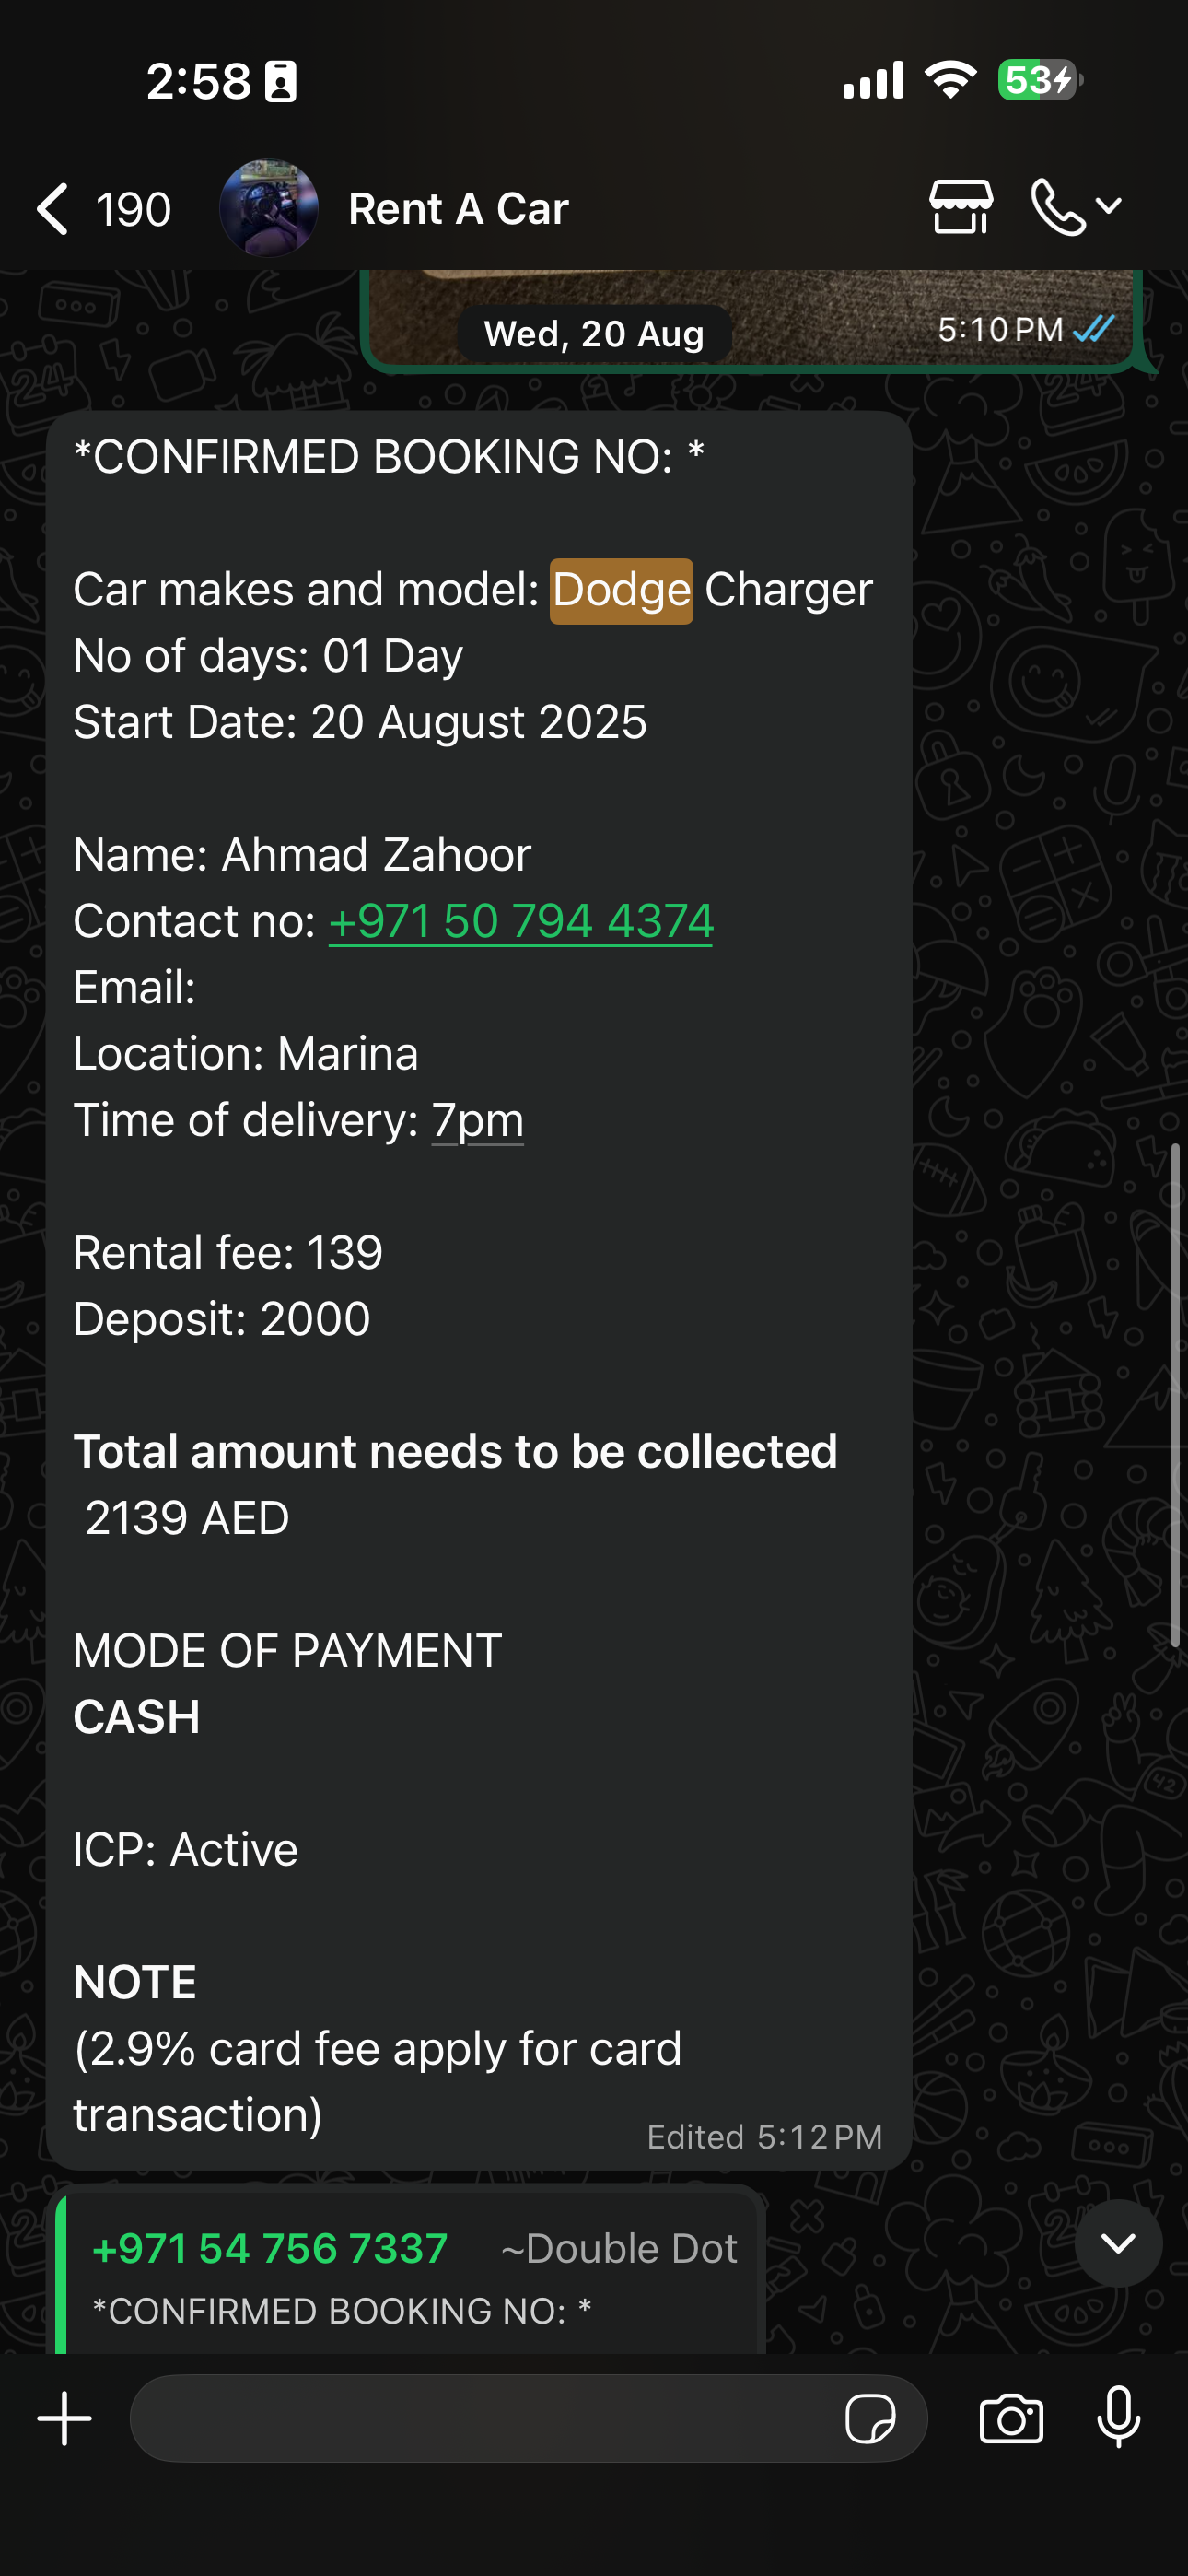Tap the Wed, 20 Aug date badge
The width and height of the screenshot is (1188, 2576).
pos(594,334)
